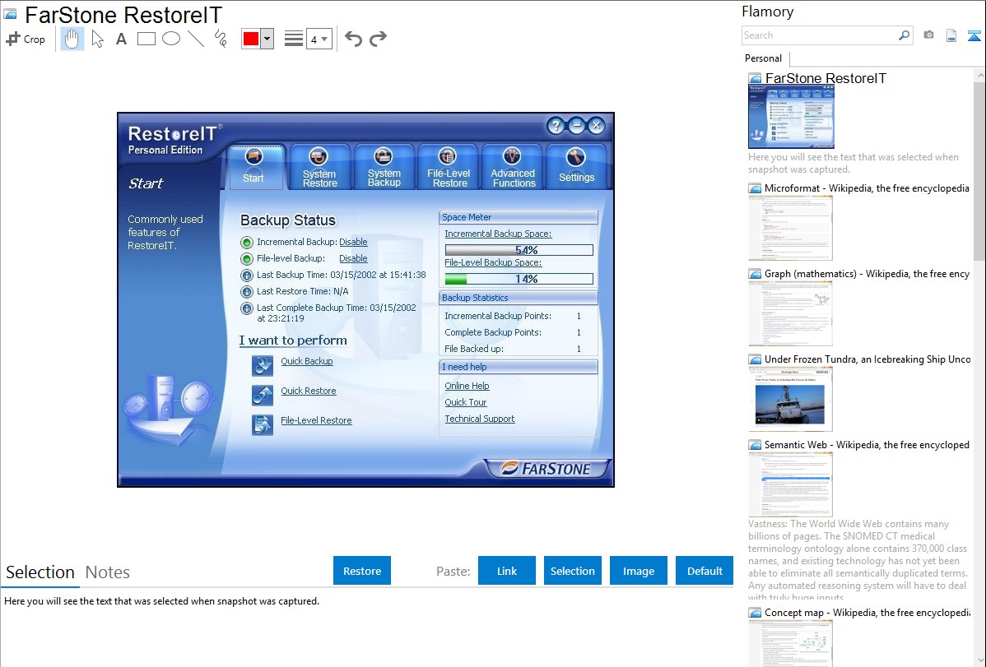This screenshot has height=667, width=986.
Task: Click the Incremental Backup Space 54% meter
Action: pos(519,249)
